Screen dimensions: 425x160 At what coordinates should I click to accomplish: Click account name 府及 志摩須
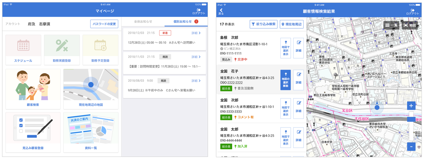39,24
